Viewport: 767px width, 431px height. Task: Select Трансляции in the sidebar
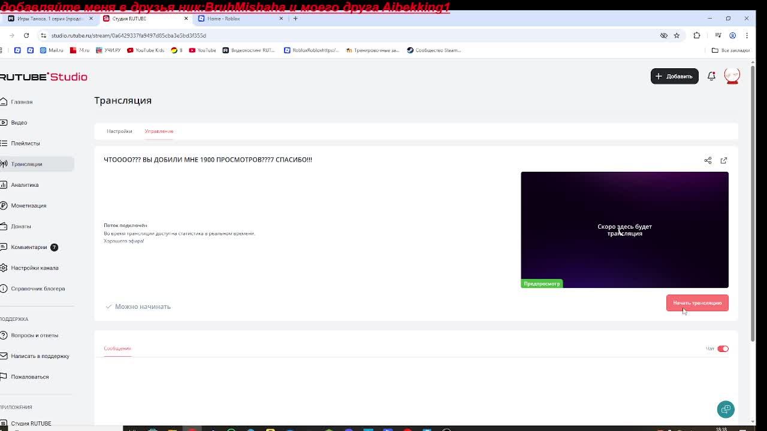point(36,164)
